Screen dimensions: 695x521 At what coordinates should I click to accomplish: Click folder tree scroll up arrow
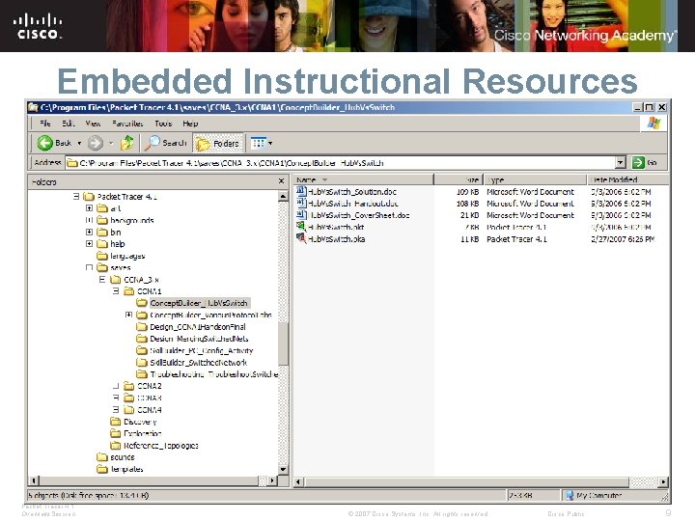point(283,196)
